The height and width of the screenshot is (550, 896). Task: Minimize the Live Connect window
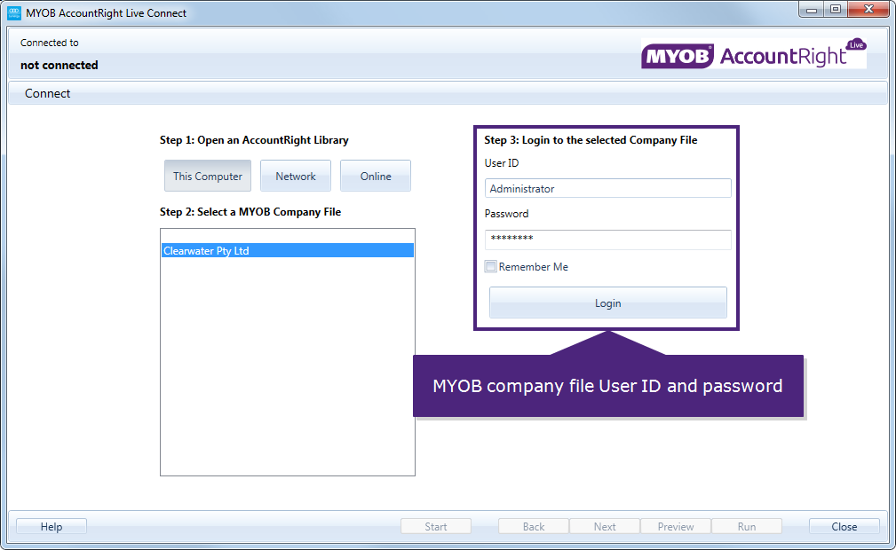(x=811, y=10)
